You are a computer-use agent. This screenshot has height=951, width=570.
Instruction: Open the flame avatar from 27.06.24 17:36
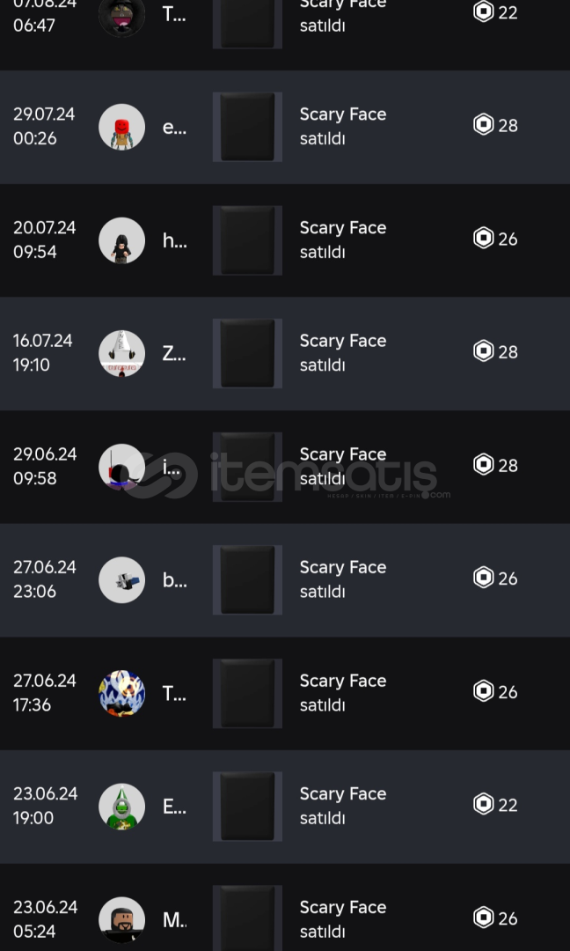[121, 693]
